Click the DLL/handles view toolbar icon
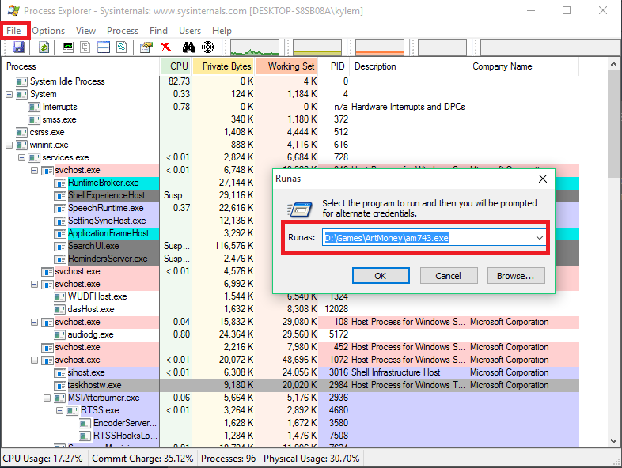Image resolution: width=622 pixels, height=468 pixels. point(121,47)
